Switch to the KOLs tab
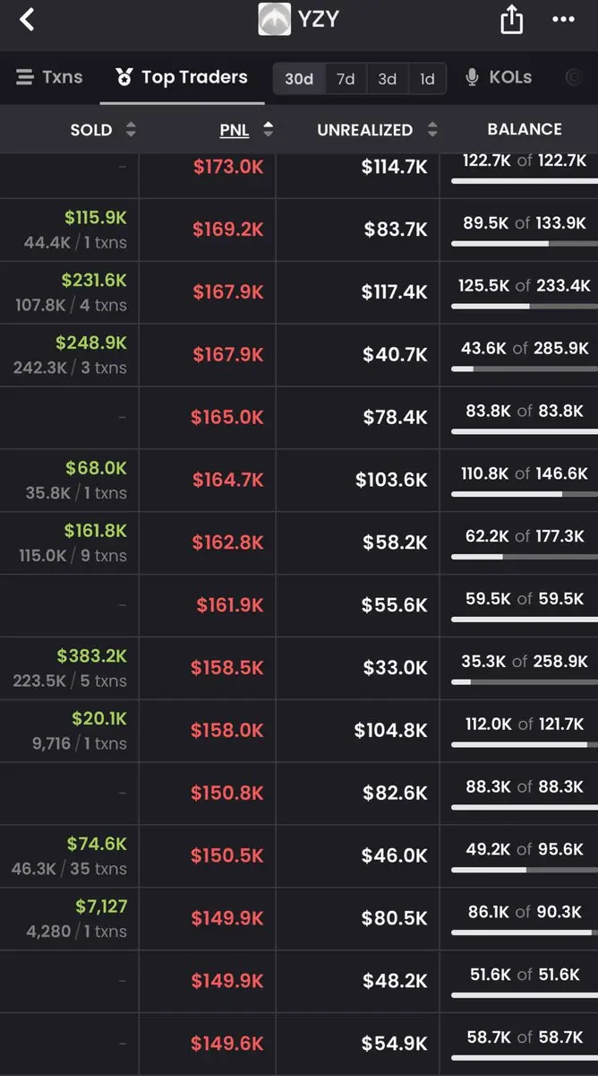The image size is (598, 1076). click(499, 77)
